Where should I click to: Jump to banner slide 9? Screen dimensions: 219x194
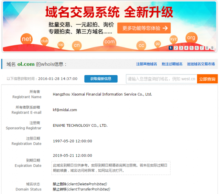[212, 48]
